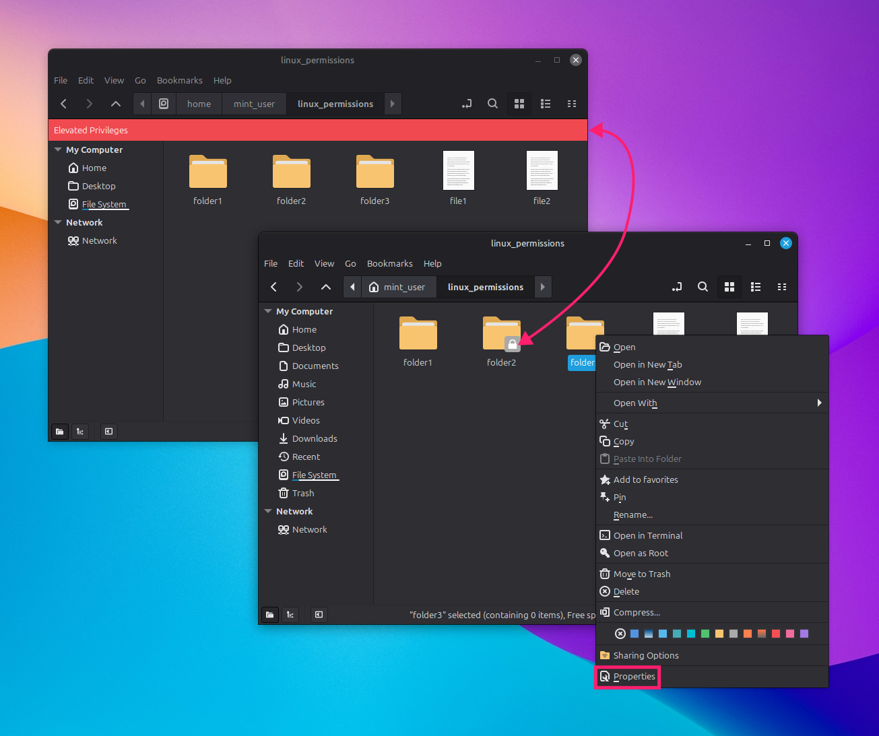Select Sharing Options in the context menu

tap(712, 655)
